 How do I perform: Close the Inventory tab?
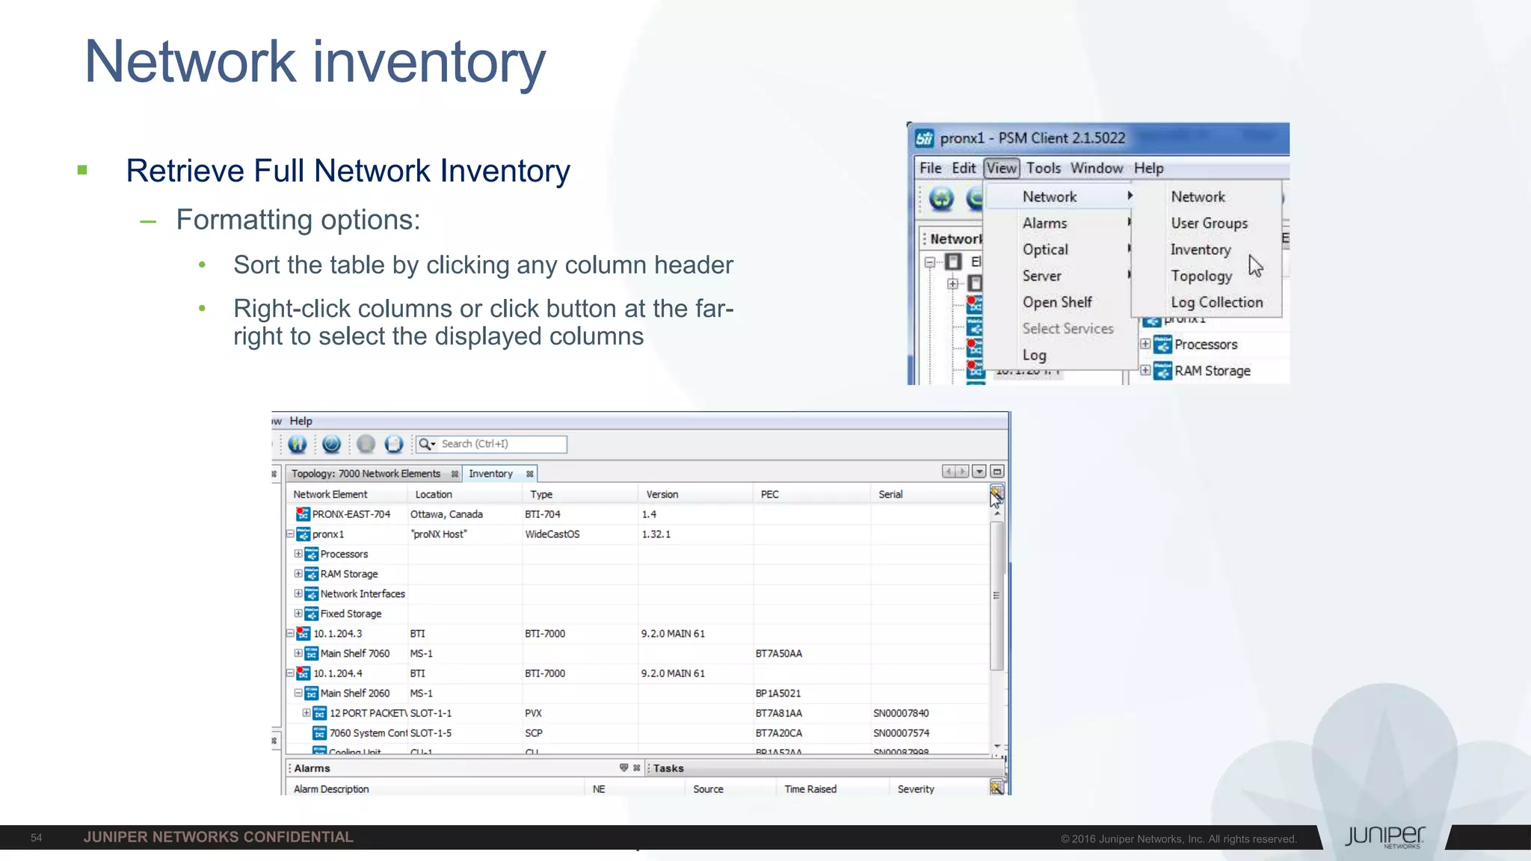click(x=529, y=474)
